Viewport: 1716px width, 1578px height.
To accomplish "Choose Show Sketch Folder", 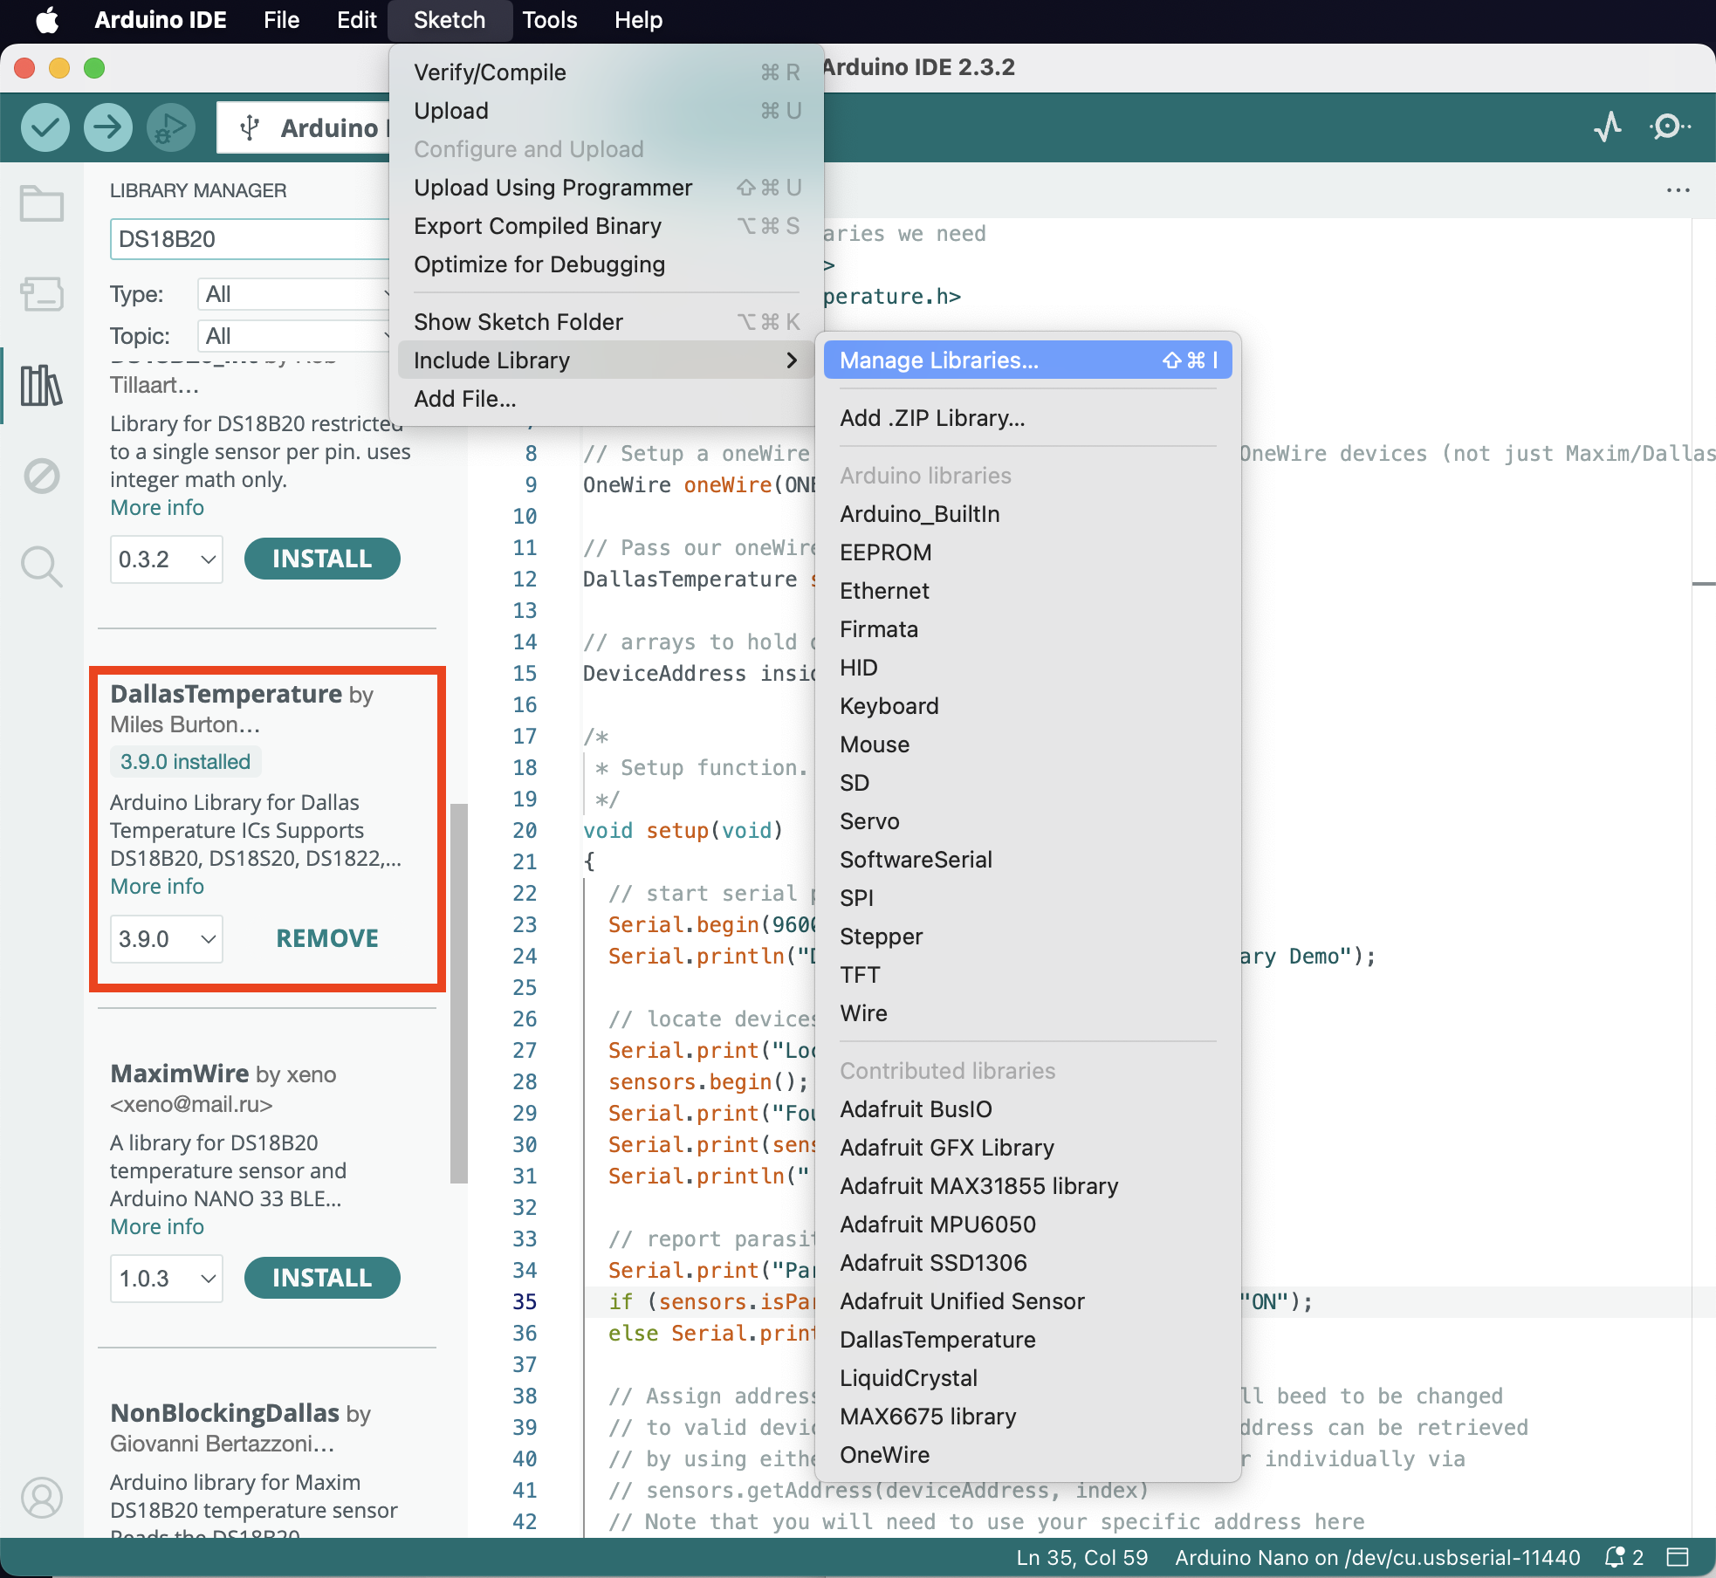I will coord(606,322).
